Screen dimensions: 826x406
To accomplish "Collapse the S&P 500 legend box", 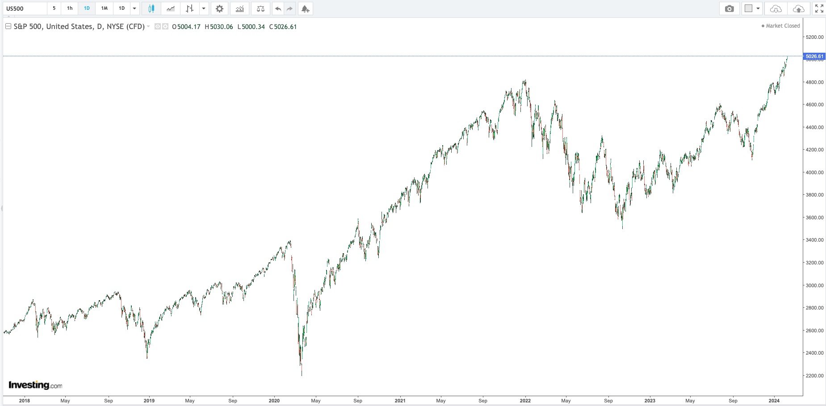I will point(8,26).
